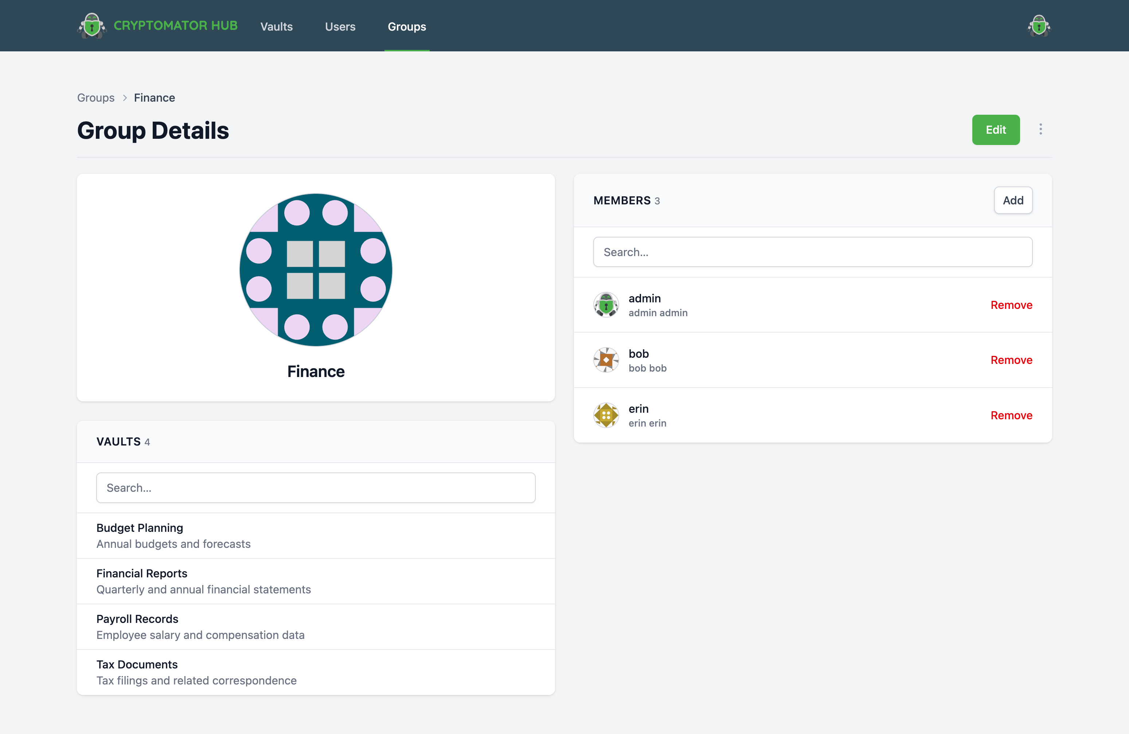Open the three-dot more options menu
The height and width of the screenshot is (734, 1129).
click(1040, 129)
